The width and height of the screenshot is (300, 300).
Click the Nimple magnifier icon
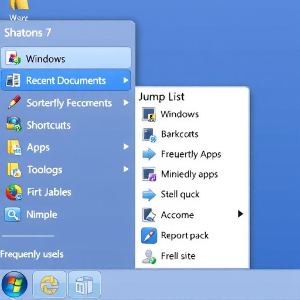[13, 214]
